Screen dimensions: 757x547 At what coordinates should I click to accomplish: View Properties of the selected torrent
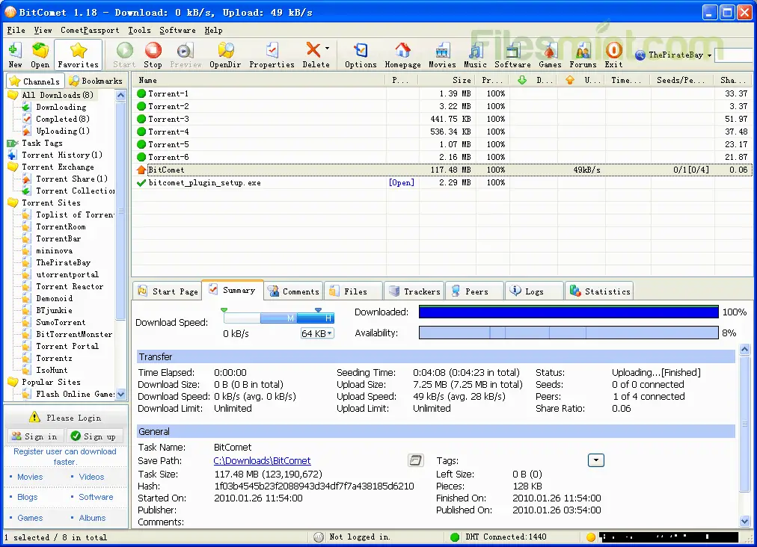coord(271,55)
